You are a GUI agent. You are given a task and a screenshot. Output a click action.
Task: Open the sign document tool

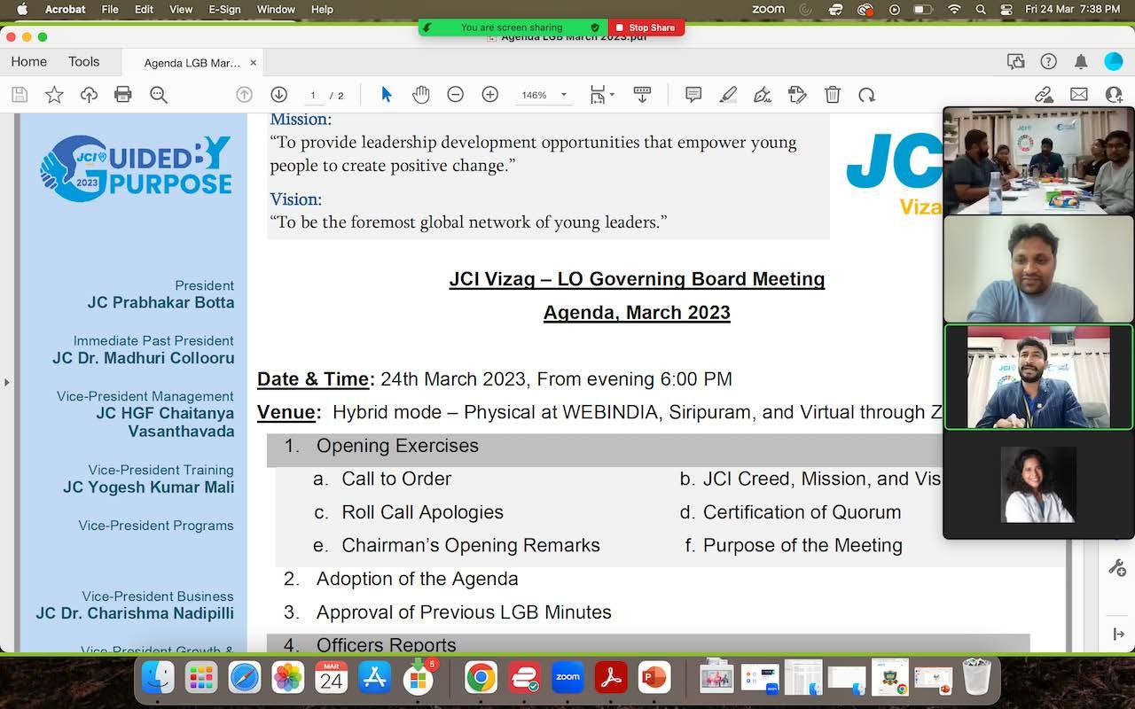tap(763, 95)
